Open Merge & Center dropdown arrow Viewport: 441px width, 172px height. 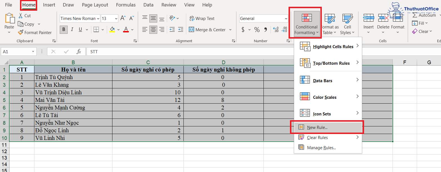pos(230,30)
